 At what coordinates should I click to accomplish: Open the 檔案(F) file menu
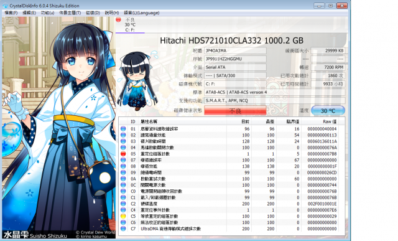[x=11, y=12]
